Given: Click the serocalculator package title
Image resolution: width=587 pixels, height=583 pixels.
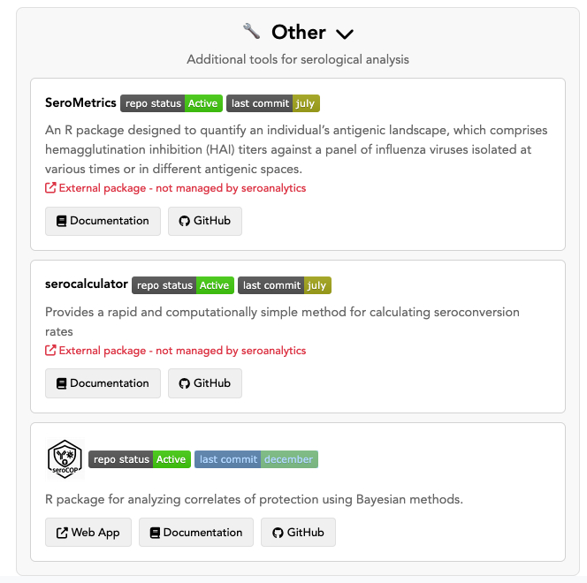Looking at the screenshot, I should pos(87,285).
